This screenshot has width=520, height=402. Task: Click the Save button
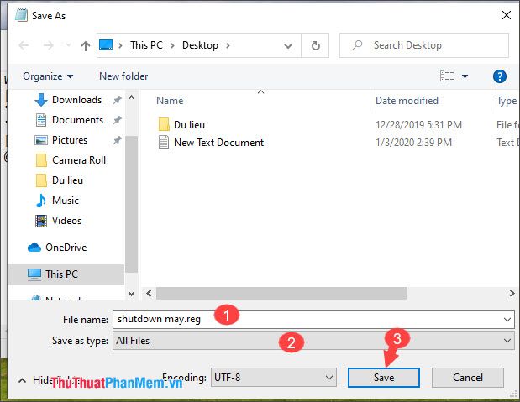384,377
